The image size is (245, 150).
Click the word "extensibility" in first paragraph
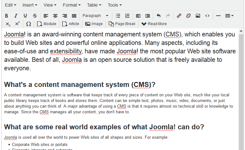coord(66,51)
